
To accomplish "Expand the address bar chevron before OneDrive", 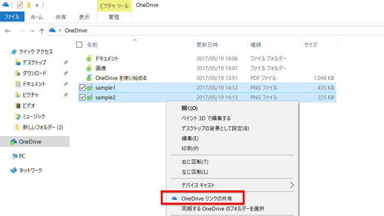I will click(x=60, y=31).
